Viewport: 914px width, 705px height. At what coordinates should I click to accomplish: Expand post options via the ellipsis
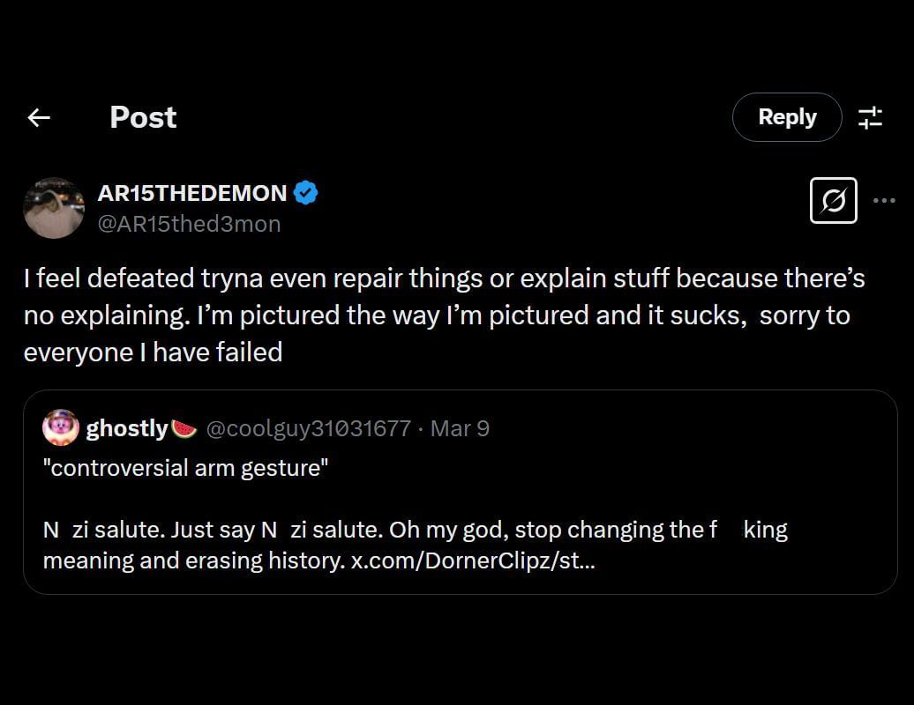click(885, 200)
